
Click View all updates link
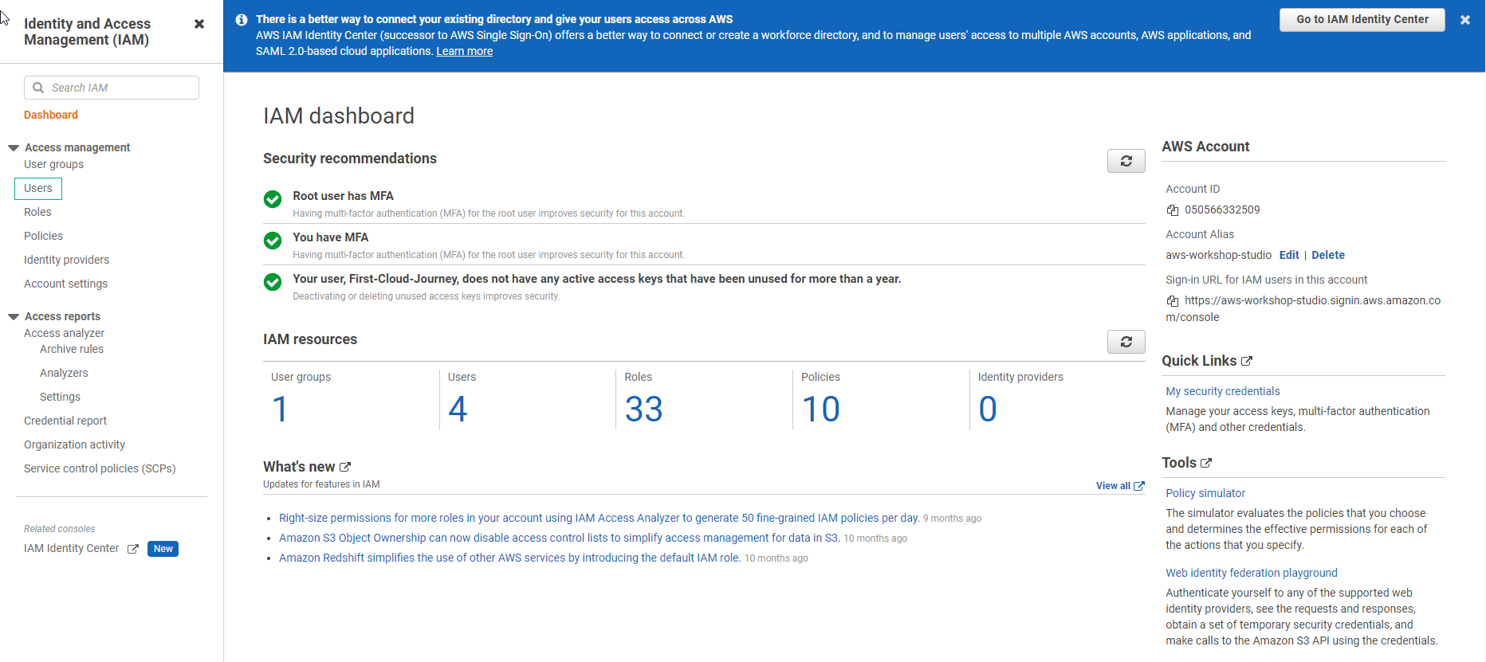point(1113,486)
